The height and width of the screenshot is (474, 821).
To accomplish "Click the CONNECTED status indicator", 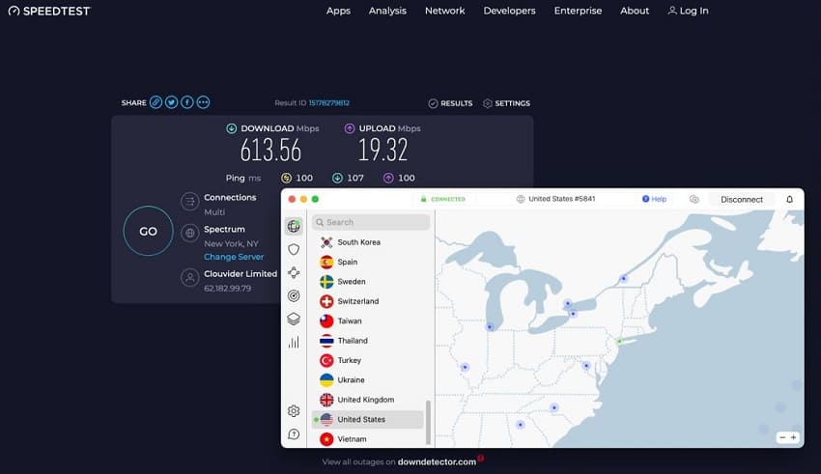I will 443,199.
